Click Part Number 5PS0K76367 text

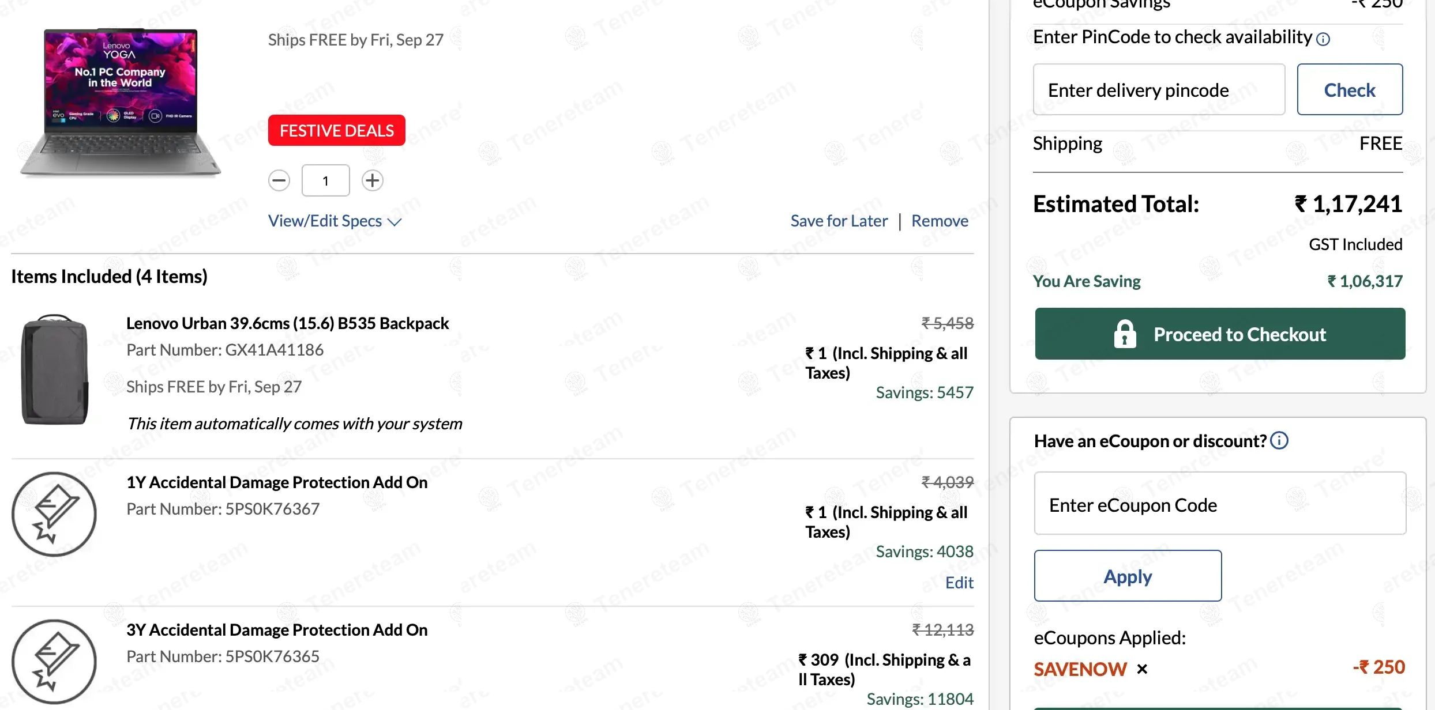click(x=223, y=509)
